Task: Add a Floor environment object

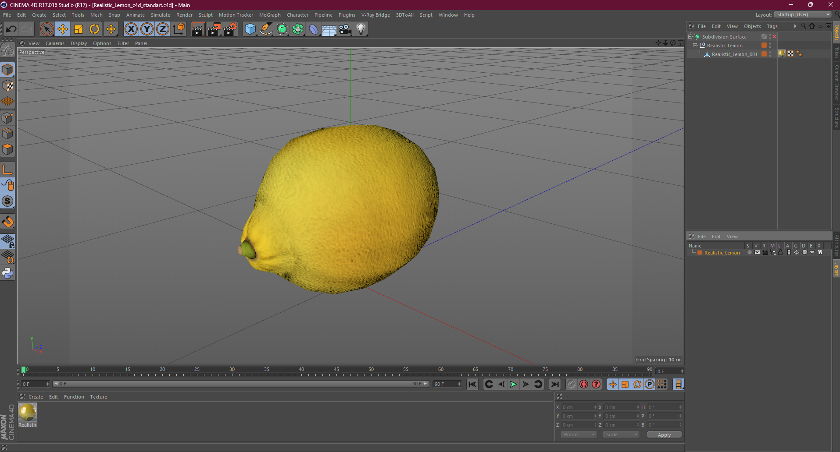Action: (x=329, y=29)
